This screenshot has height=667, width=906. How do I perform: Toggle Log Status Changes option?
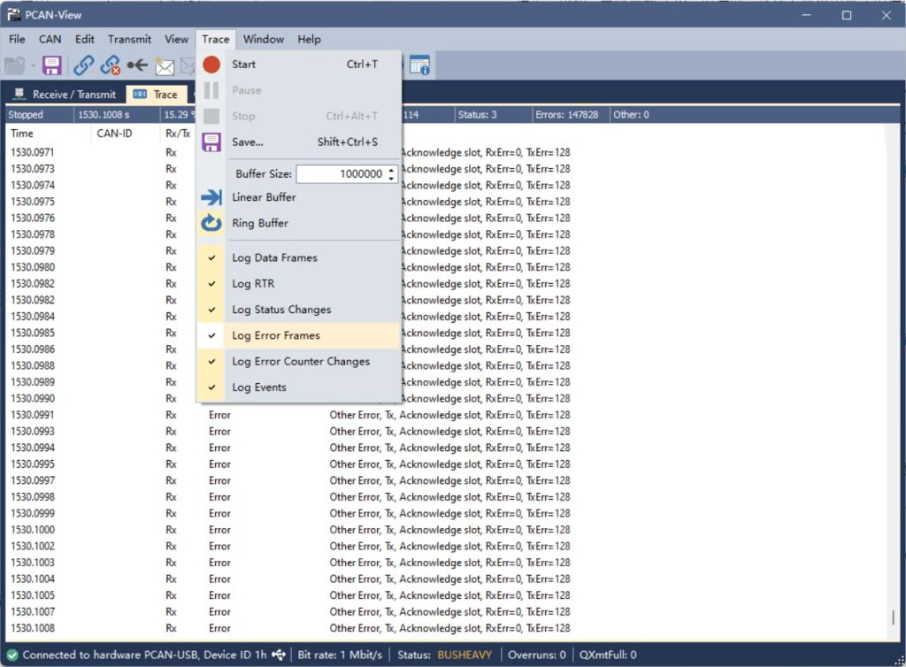(299, 310)
